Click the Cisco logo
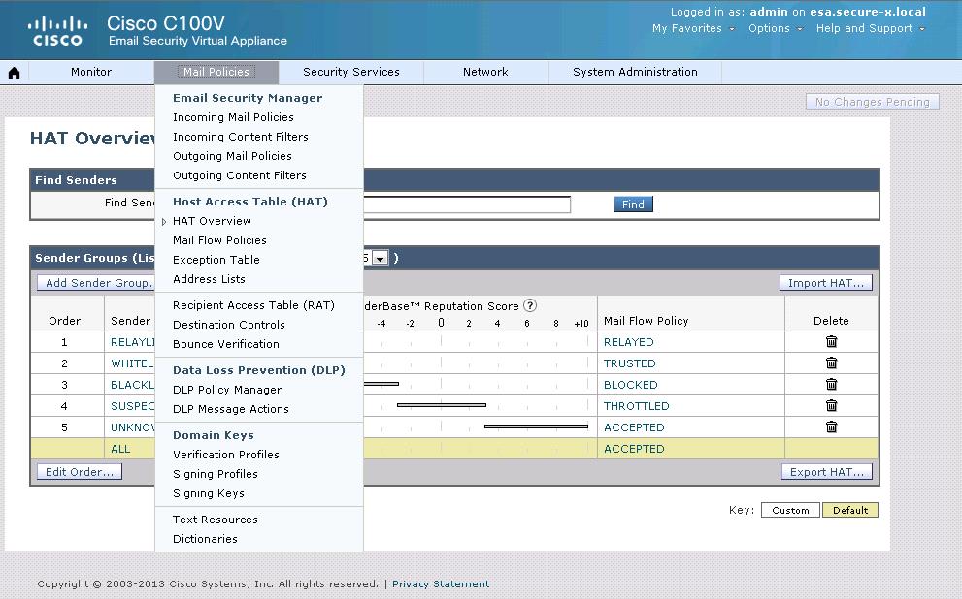Viewport: 962px width, 599px height. pyautogui.click(x=57, y=31)
